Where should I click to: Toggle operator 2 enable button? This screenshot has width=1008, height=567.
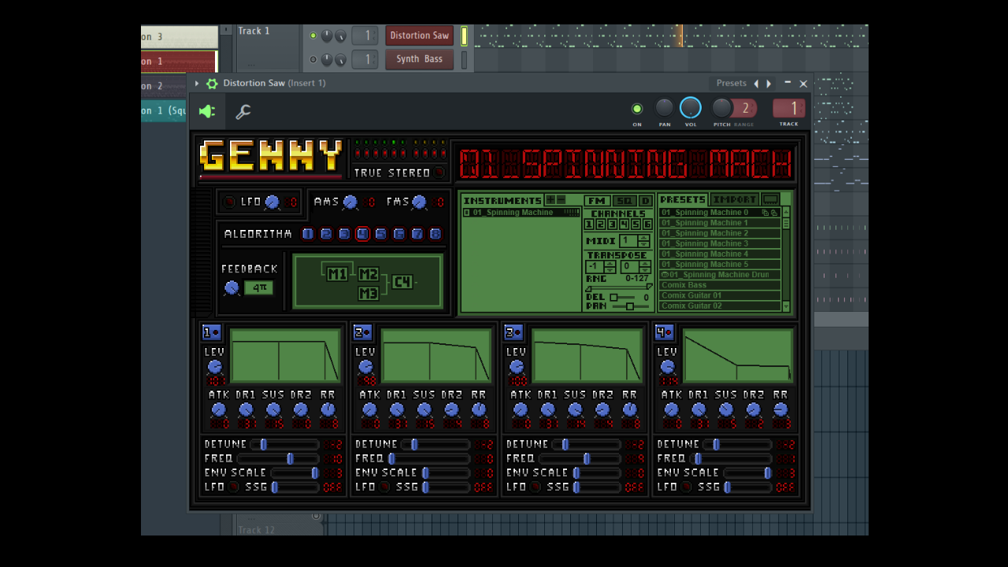pyautogui.click(x=362, y=332)
